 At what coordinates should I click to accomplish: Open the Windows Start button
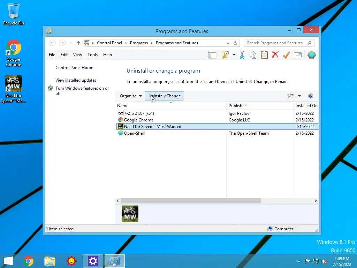[x=8, y=261]
